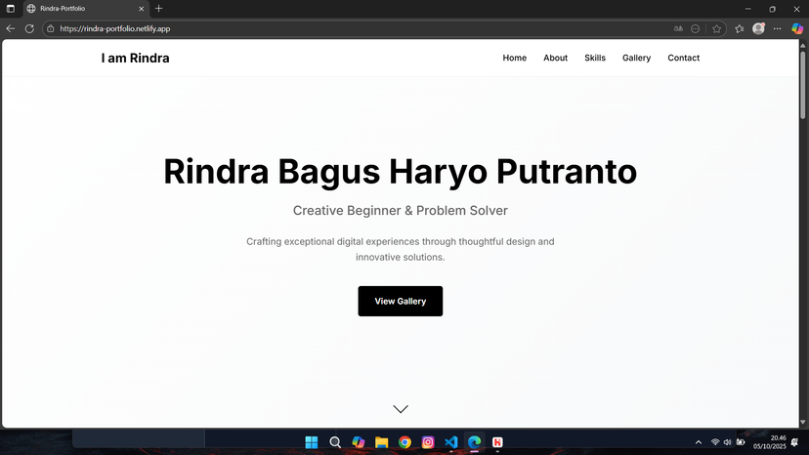
Task: Click the scroll-down chevron at page bottom
Action: pyautogui.click(x=401, y=409)
